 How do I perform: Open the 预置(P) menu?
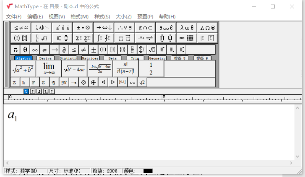(145, 17)
